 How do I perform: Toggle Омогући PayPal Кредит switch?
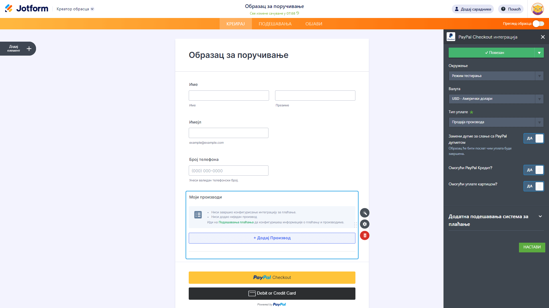pos(534,170)
